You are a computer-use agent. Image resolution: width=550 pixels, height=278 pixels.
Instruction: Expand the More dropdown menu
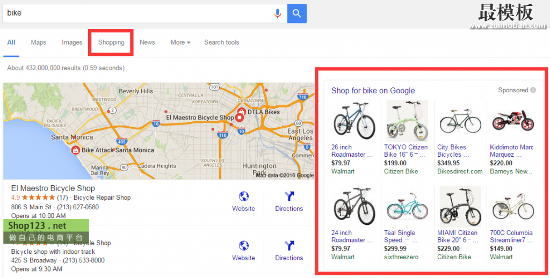pyautogui.click(x=180, y=42)
